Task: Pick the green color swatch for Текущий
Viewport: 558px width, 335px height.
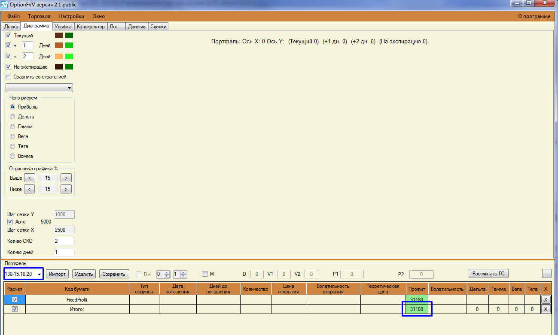Action: click(x=69, y=36)
